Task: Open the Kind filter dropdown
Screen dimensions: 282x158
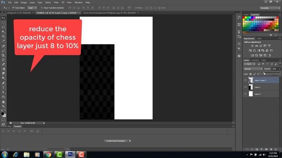Action: [x=249, y=64]
